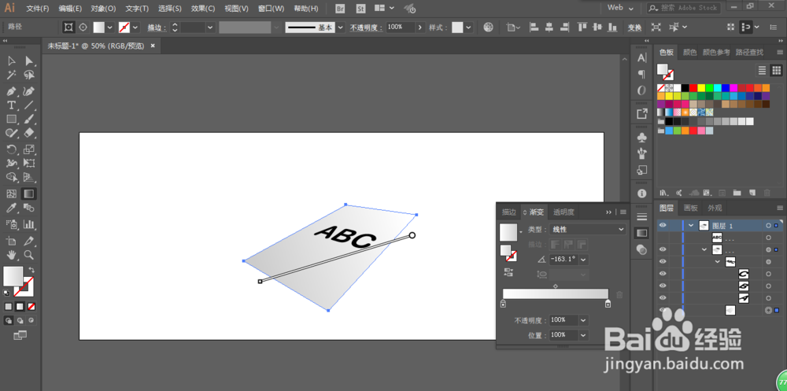Open the Adobe Stock (St) shortcut
The width and height of the screenshot is (787, 391).
pyautogui.click(x=360, y=9)
